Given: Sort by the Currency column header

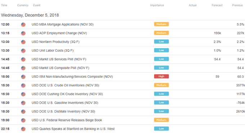Looking at the screenshot, I should (23, 5).
